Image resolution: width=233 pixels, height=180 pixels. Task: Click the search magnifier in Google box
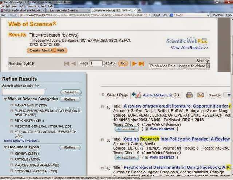pos(208,15)
